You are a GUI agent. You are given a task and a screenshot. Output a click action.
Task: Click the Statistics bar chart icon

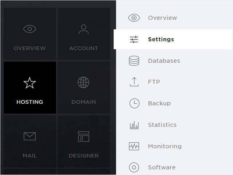coord(134,125)
